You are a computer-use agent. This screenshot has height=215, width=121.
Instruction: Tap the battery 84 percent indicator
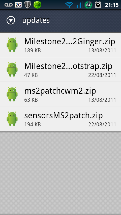(x=88, y=5)
